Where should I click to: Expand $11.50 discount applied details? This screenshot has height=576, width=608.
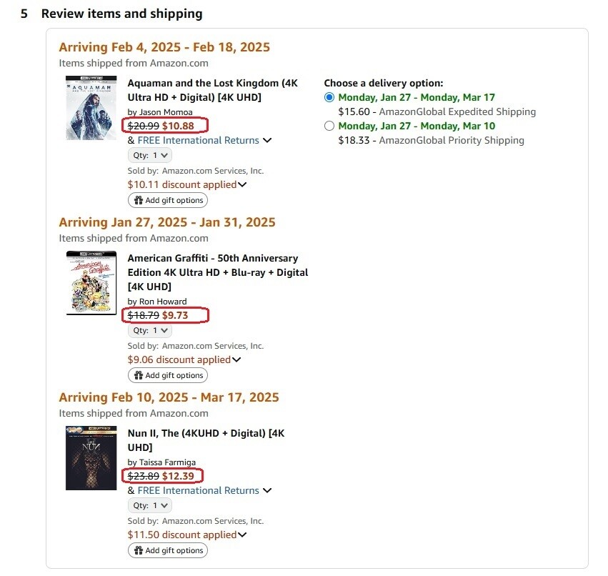(x=242, y=535)
